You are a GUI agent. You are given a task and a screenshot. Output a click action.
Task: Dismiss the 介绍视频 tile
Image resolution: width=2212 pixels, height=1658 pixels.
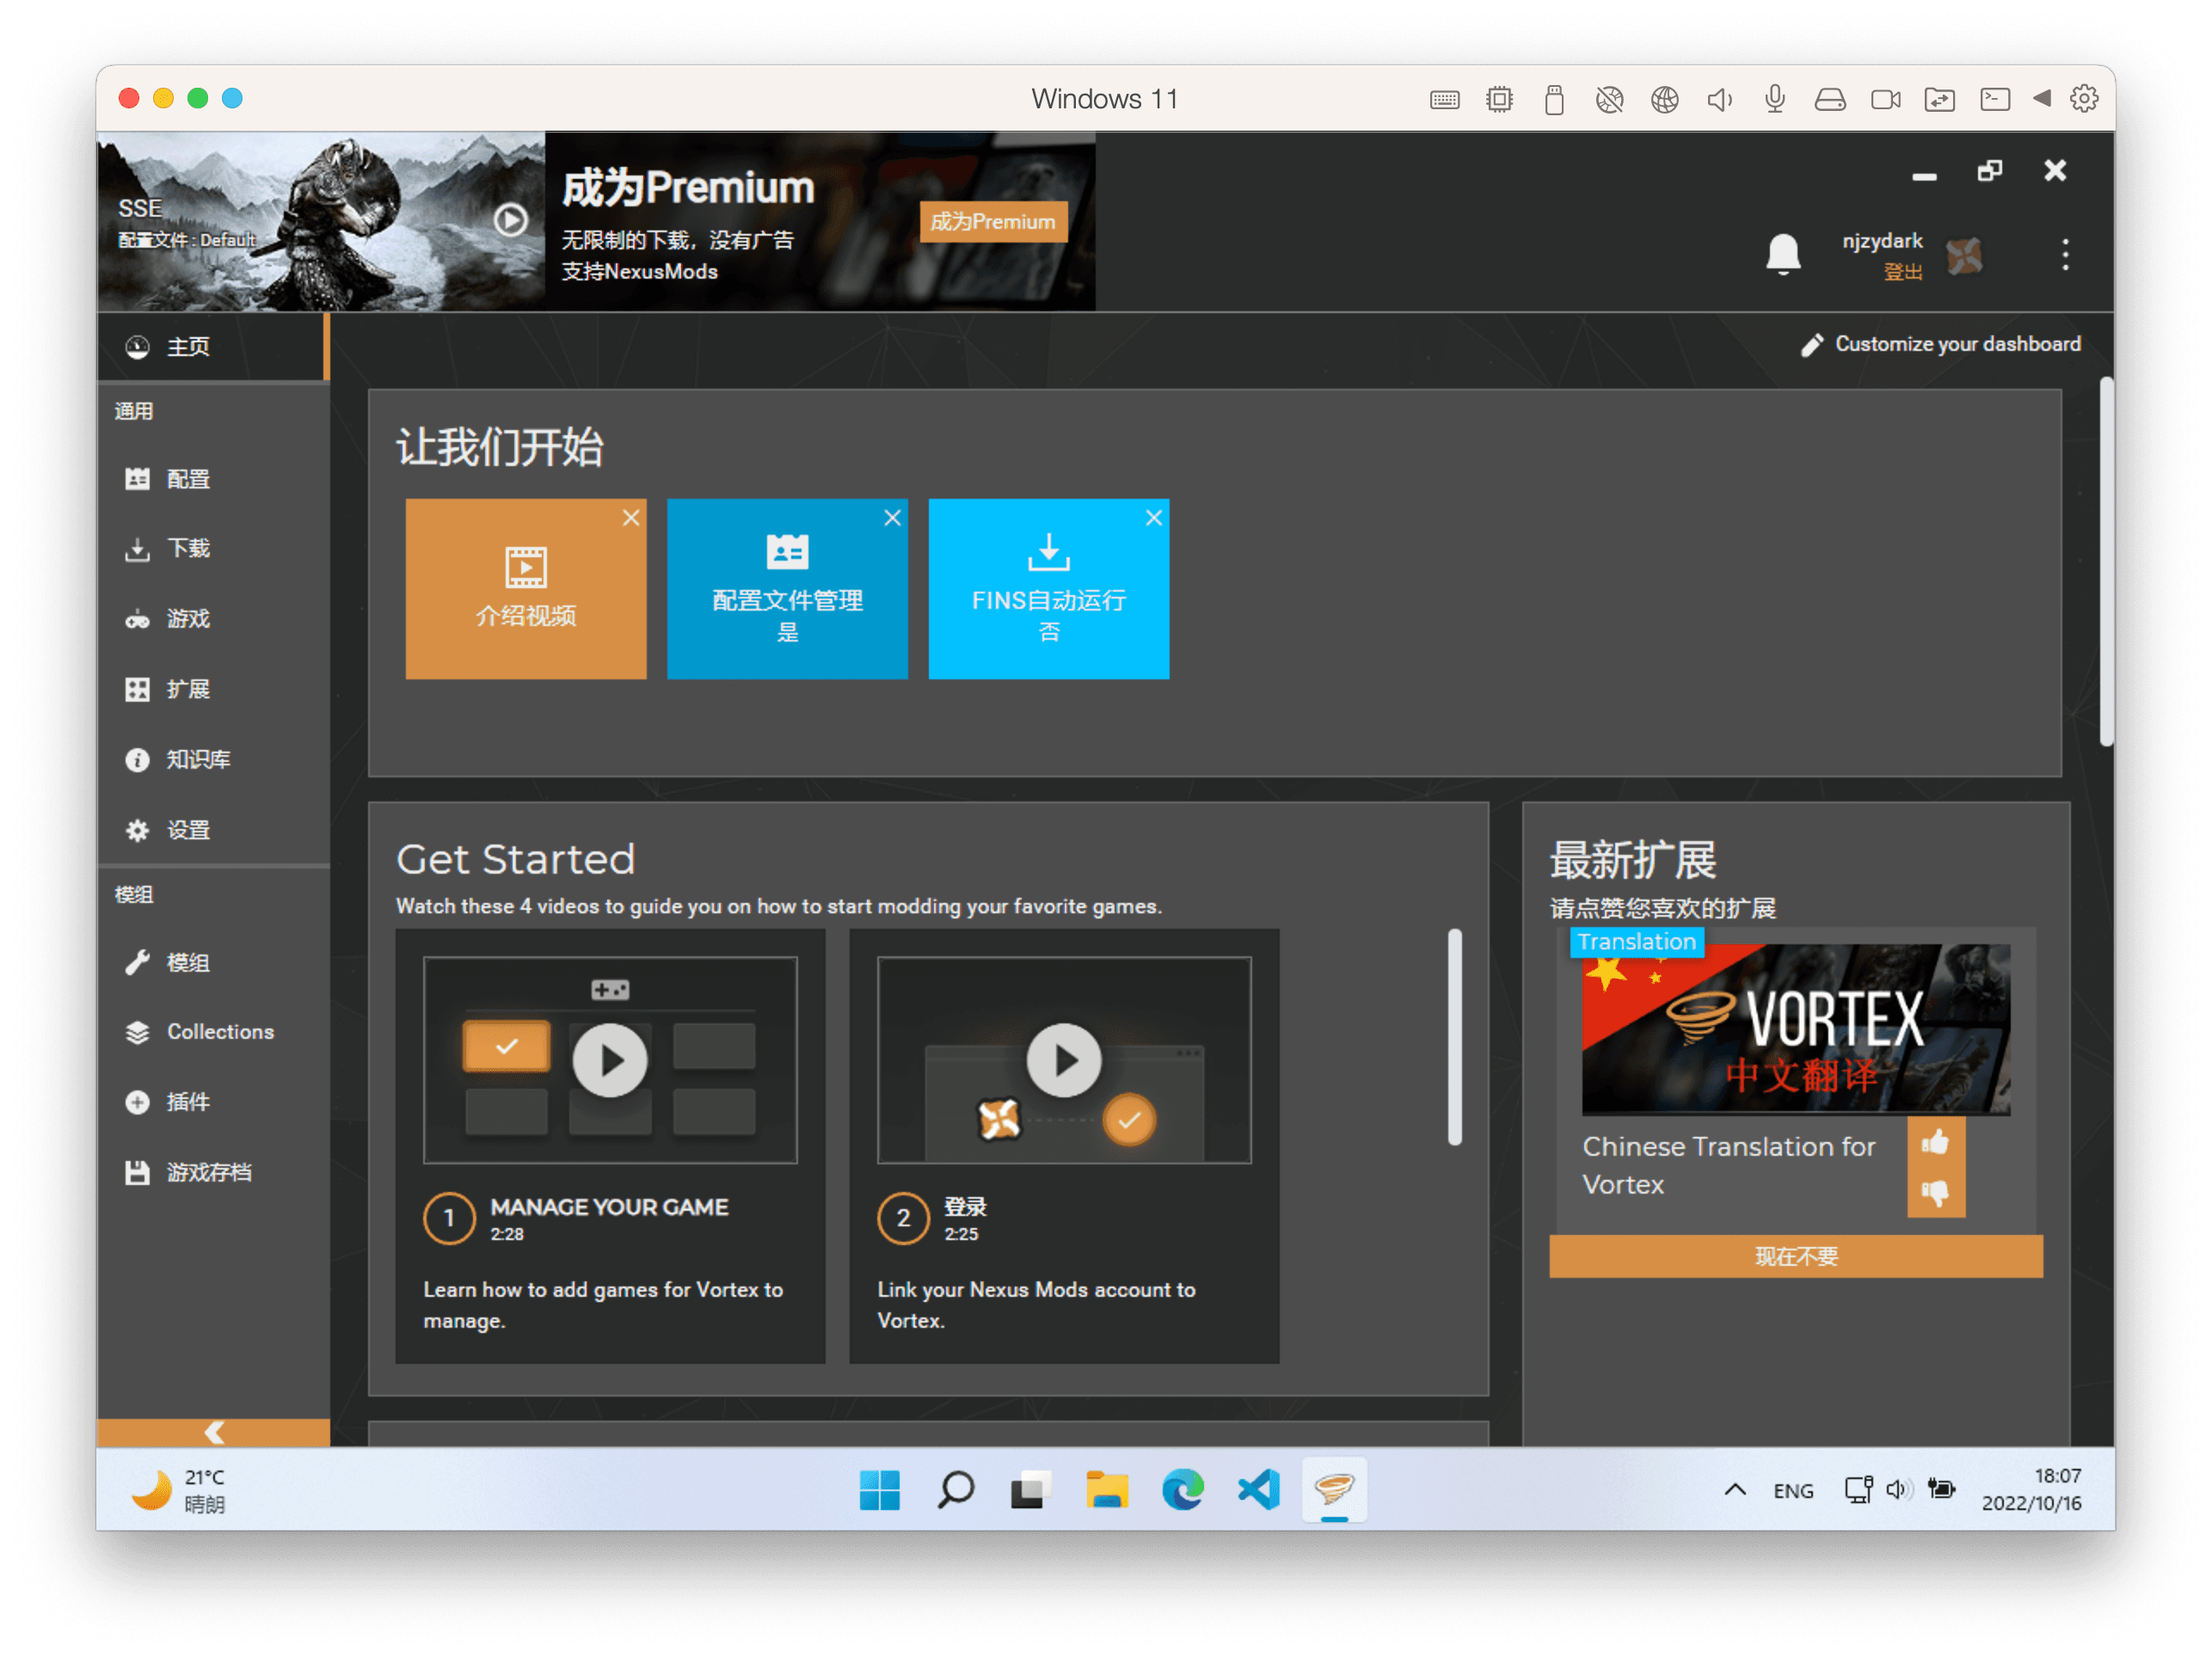click(x=631, y=517)
